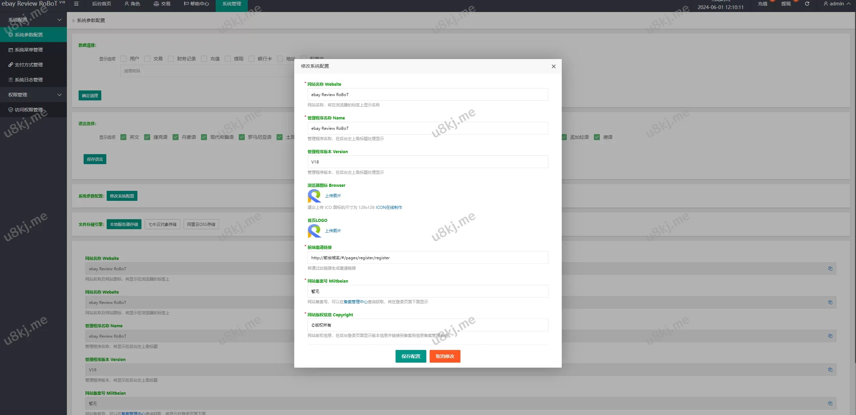The image size is (856, 415).
Task: Open 系统日志管理 in the sidebar
Action: (29, 80)
